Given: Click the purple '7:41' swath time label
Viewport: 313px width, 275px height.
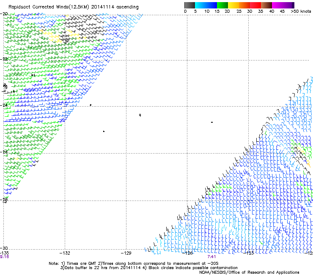Looking at the screenshot, I should [211, 257].
